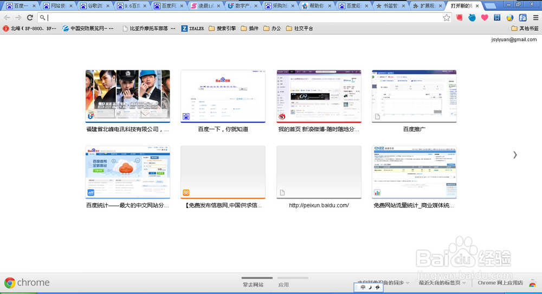Focus the address bar input

point(244,18)
